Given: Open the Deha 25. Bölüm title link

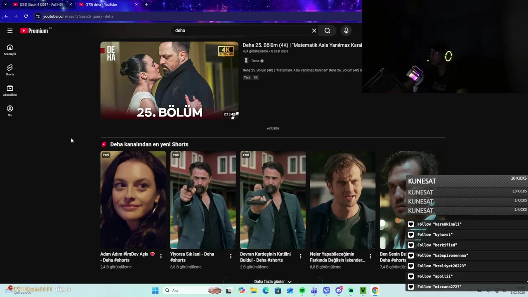Looking at the screenshot, I should 302,45.
